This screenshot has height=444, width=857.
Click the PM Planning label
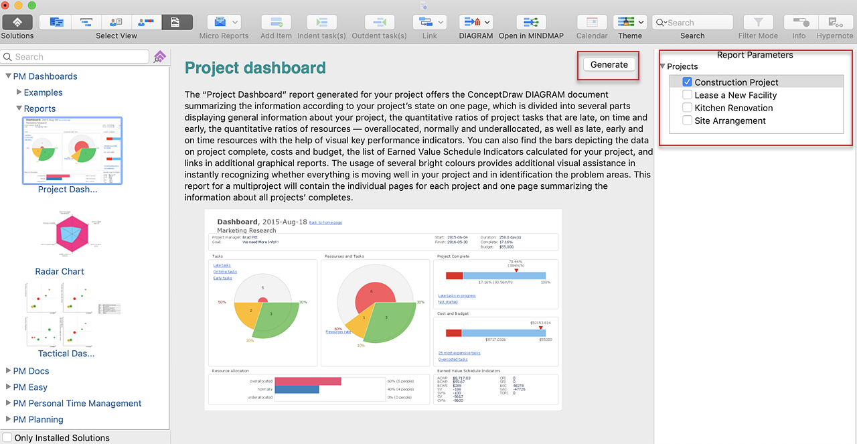pyautogui.click(x=38, y=419)
